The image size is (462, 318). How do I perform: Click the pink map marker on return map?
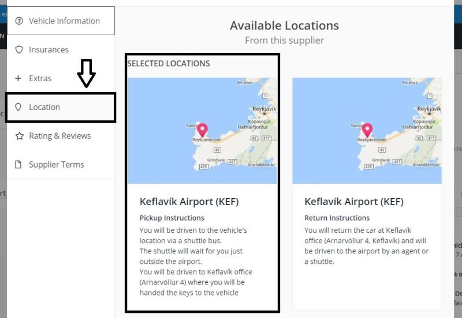pos(367,130)
